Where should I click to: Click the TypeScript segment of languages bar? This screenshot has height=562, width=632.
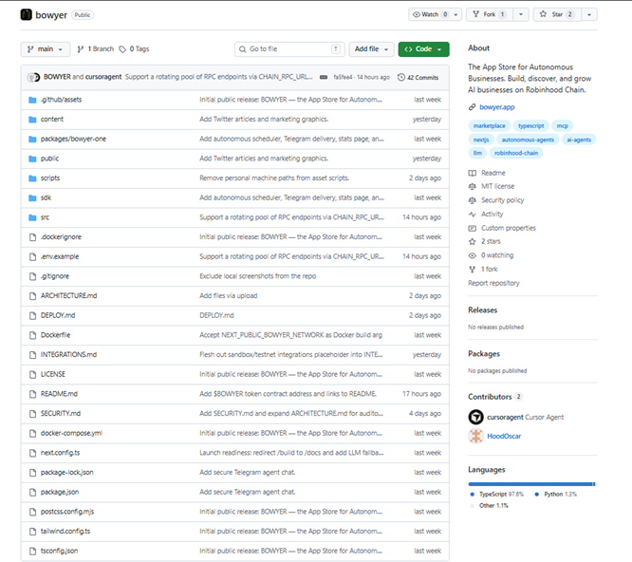click(x=530, y=484)
